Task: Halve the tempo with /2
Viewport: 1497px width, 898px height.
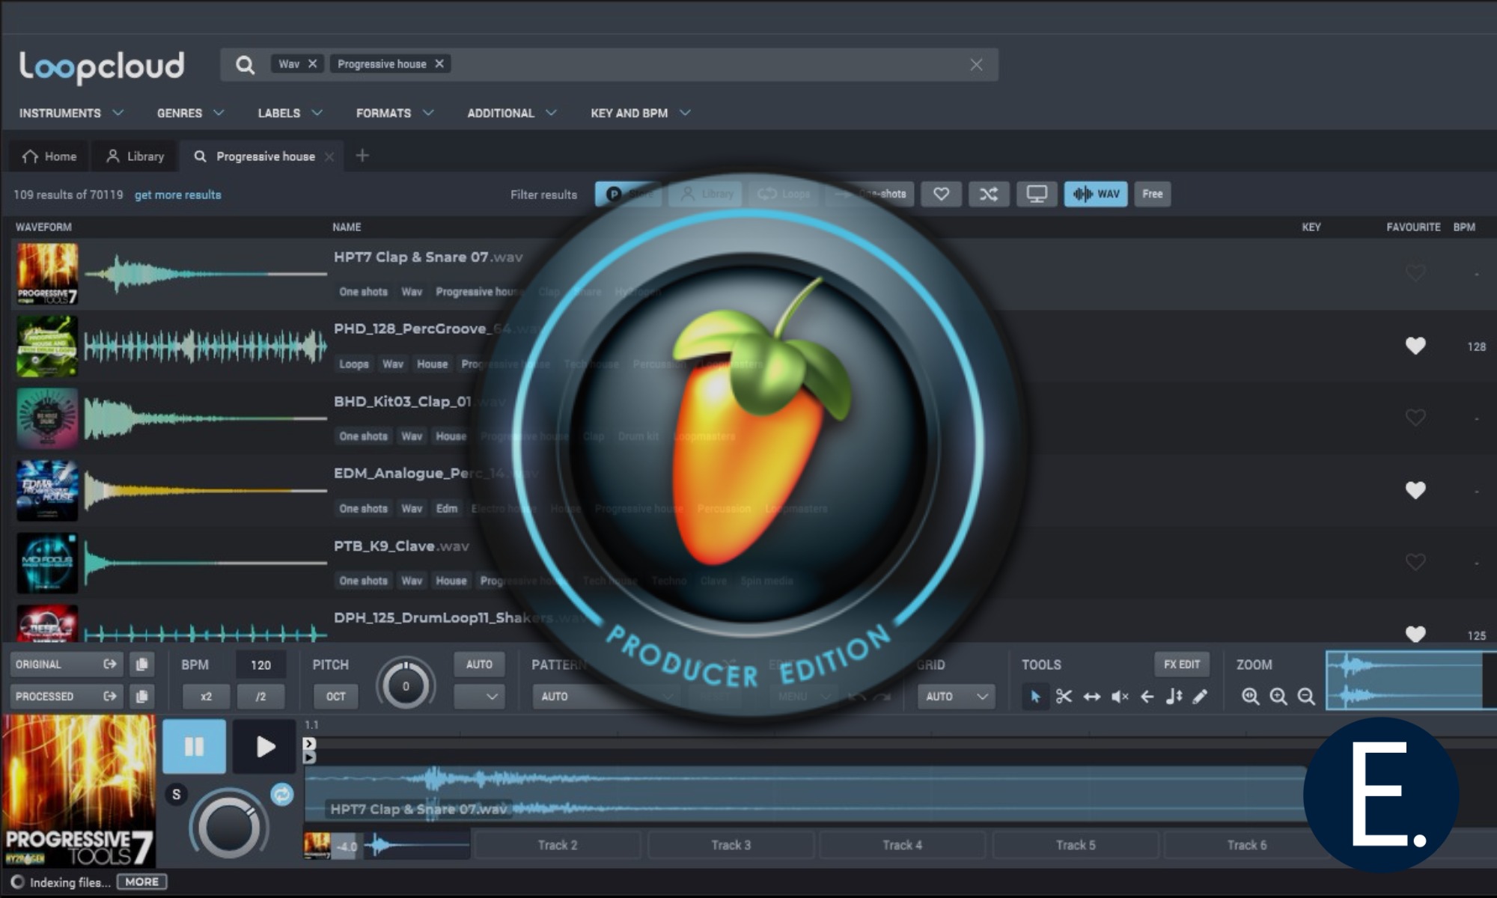Action: (x=260, y=696)
